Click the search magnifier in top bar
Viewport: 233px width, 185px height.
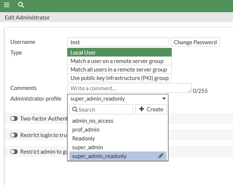[x=21, y=5]
